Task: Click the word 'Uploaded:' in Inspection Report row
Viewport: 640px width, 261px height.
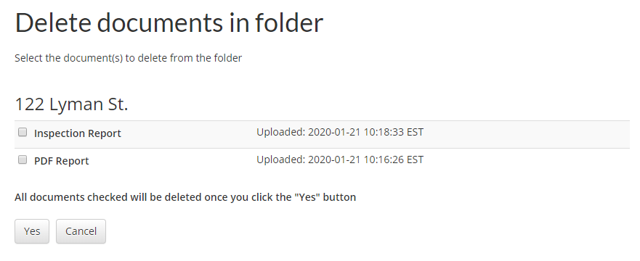Action: coord(281,133)
